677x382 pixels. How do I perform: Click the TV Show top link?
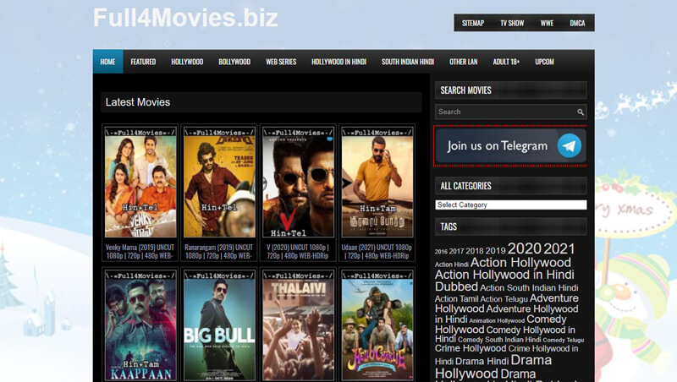tap(512, 23)
